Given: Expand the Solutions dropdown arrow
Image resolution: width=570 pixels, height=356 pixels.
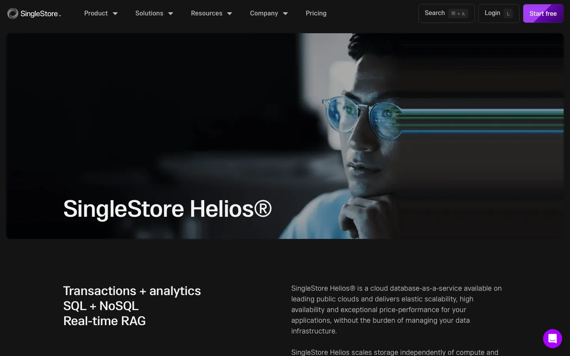Looking at the screenshot, I should pyautogui.click(x=171, y=13).
